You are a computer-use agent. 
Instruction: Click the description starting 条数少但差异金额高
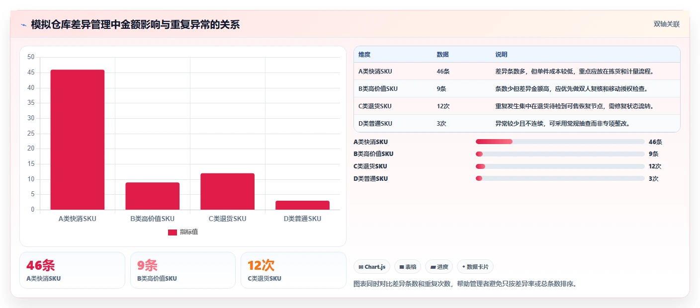tap(571, 89)
